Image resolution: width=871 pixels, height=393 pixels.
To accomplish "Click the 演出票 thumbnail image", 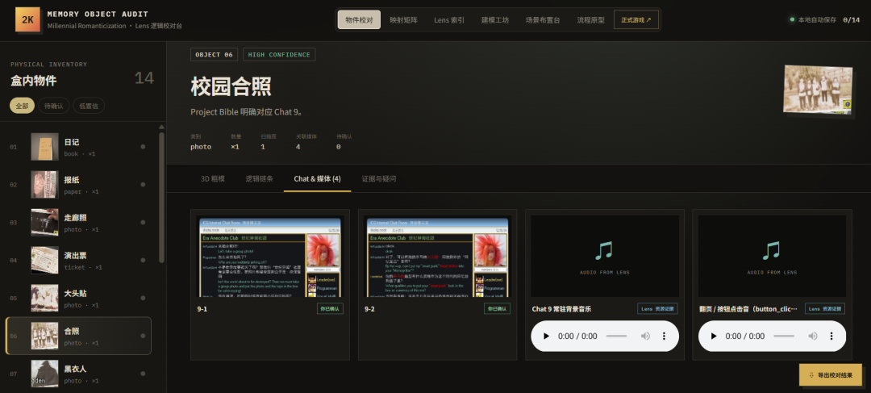I will [x=44, y=260].
